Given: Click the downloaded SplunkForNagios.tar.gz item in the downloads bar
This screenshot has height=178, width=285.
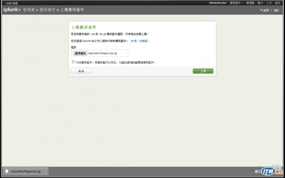Looking at the screenshot, I should coord(24,171).
